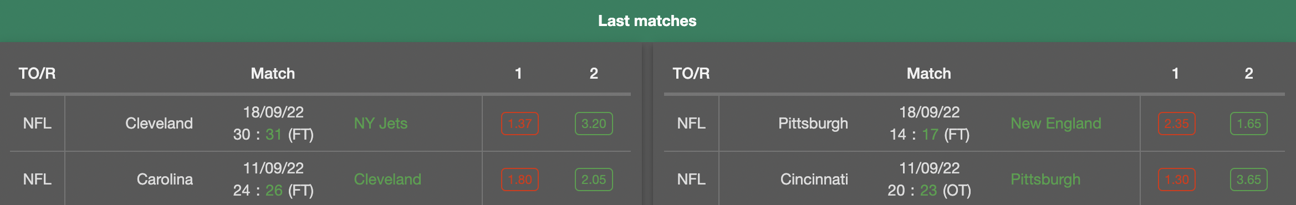The width and height of the screenshot is (1296, 205).
Task: Select the 2.05 odds badge
Action: [594, 180]
